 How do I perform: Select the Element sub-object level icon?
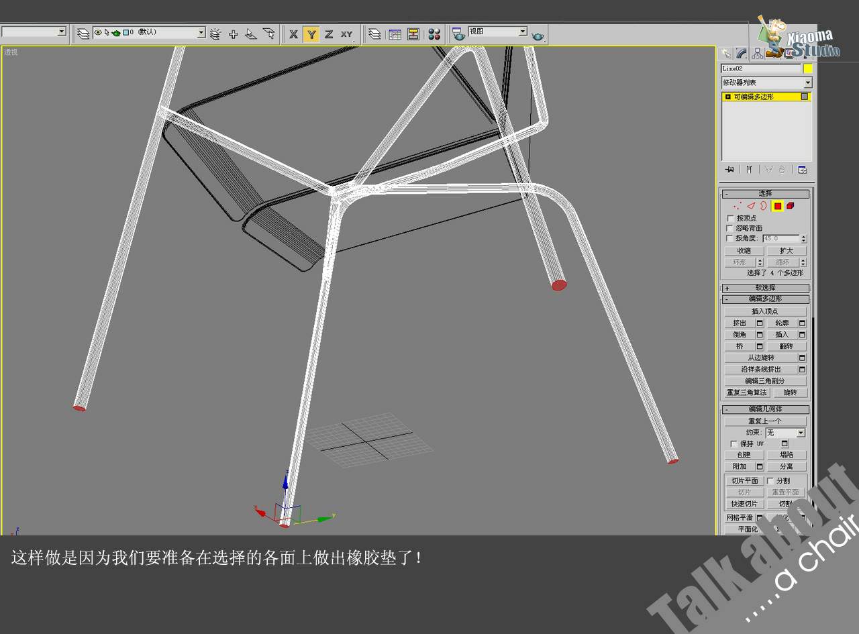click(791, 206)
